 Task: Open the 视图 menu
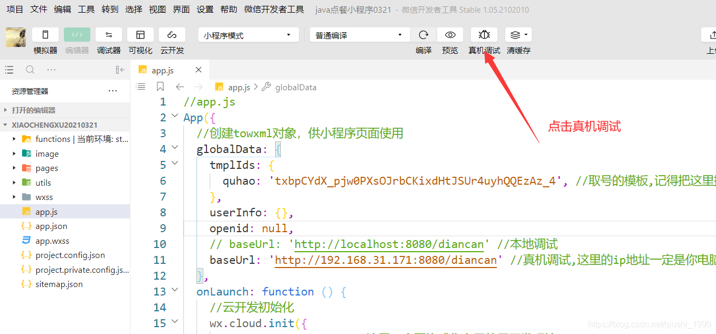click(x=157, y=9)
